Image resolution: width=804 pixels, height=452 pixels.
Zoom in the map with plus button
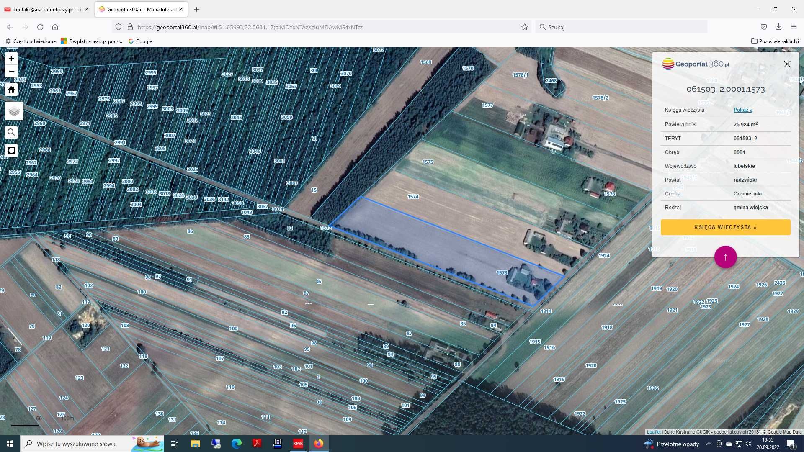coord(11,59)
